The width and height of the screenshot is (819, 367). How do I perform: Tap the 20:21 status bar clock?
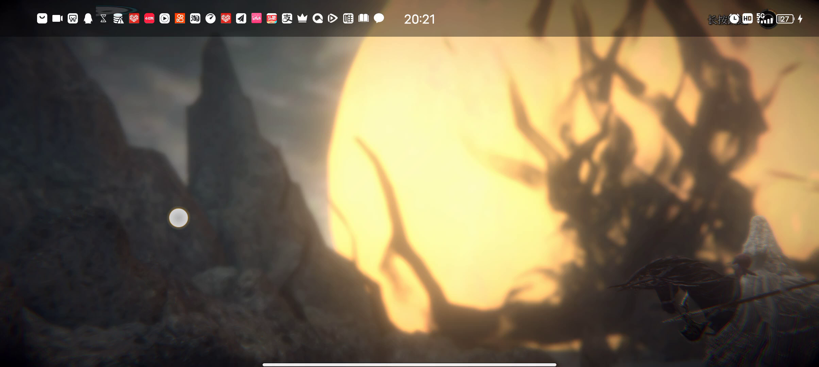click(x=419, y=19)
